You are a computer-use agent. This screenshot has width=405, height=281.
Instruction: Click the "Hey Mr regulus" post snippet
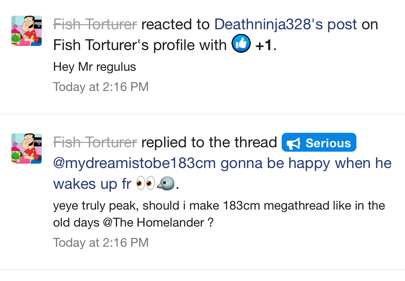coord(94,67)
